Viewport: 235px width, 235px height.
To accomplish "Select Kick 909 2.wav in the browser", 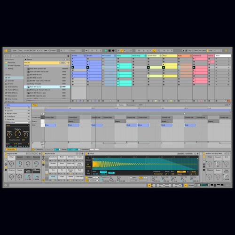I will pyautogui.click(x=47, y=87).
